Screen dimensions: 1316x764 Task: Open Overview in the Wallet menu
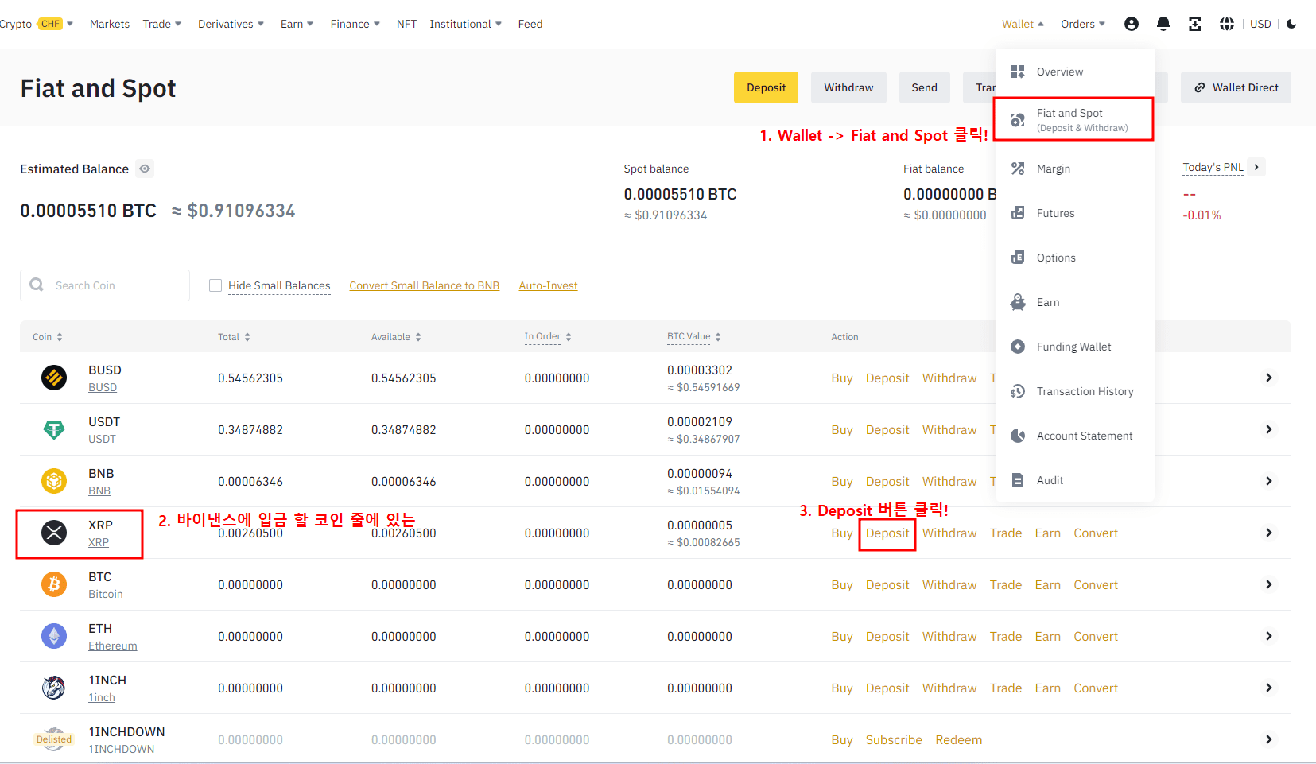[x=1059, y=72]
